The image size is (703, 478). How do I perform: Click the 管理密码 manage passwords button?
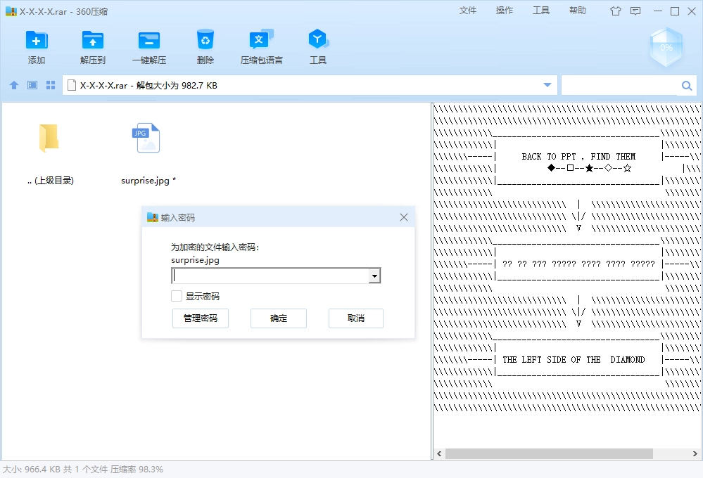(x=201, y=318)
